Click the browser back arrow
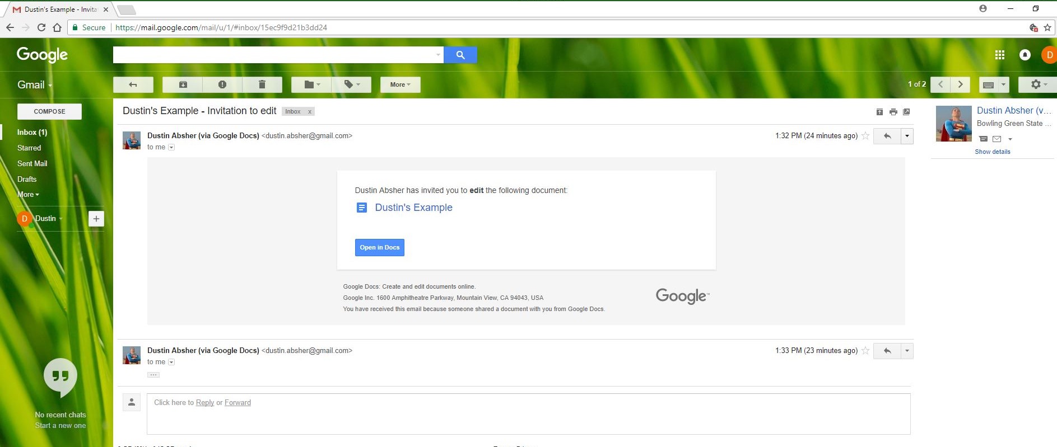 tap(10, 27)
